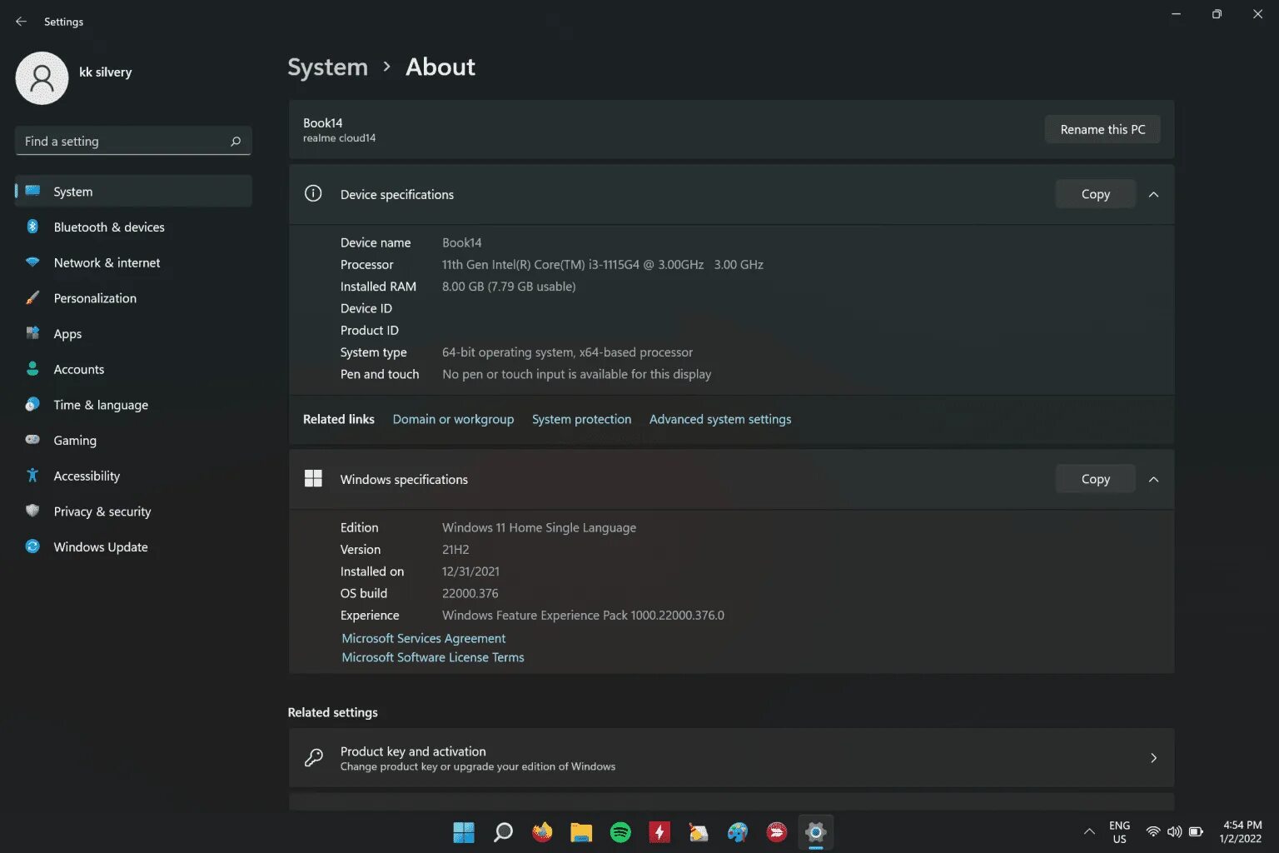Click the Windows logo beside Windows specifications
The height and width of the screenshot is (853, 1279).
[x=313, y=479]
